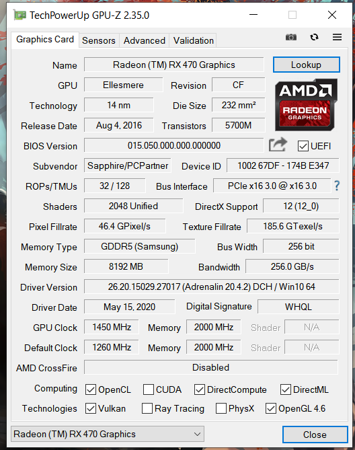The height and width of the screenshot is (450, 355).
Task: Click the refresh arrows icon
Action: (x=314, y=37)
